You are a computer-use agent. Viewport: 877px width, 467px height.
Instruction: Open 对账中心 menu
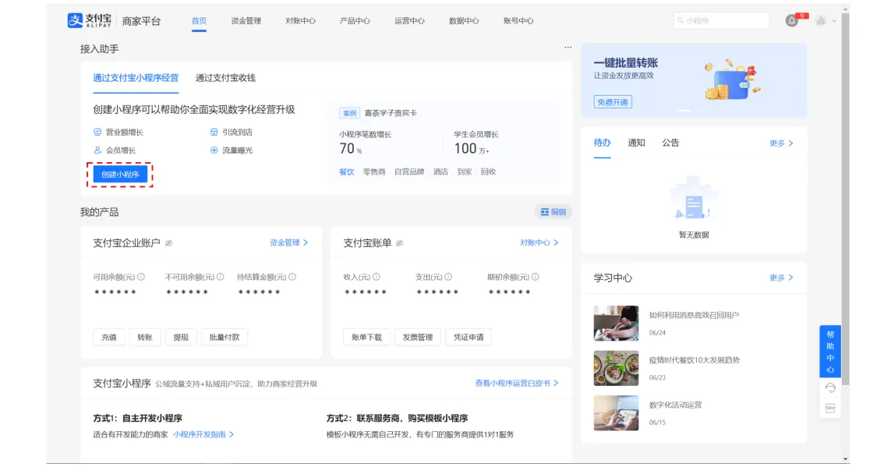click(300, 21)
